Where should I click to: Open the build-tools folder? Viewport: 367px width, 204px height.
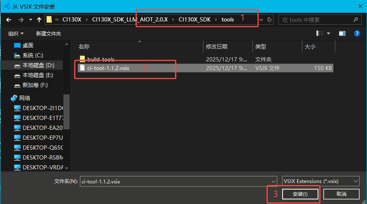tap(101, 59)
